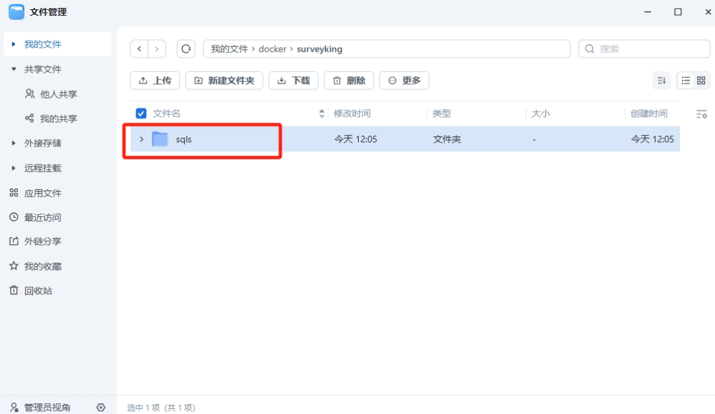Viewport: 715px width, 414px height.
Task: Expand 外接存储 in sidebar
Action: (14, 144)
